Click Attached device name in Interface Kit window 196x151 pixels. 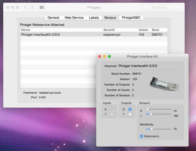point(138,66)
